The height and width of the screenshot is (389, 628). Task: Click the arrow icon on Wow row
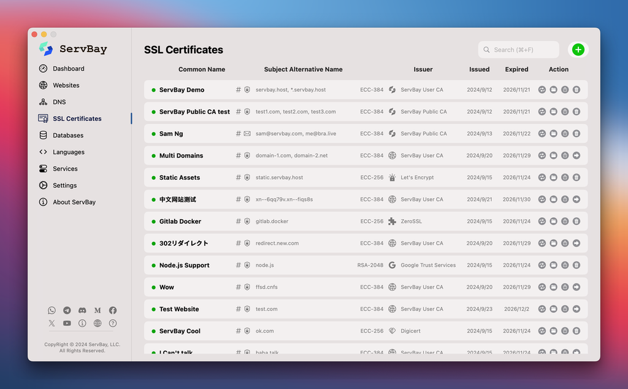(576, 287)
